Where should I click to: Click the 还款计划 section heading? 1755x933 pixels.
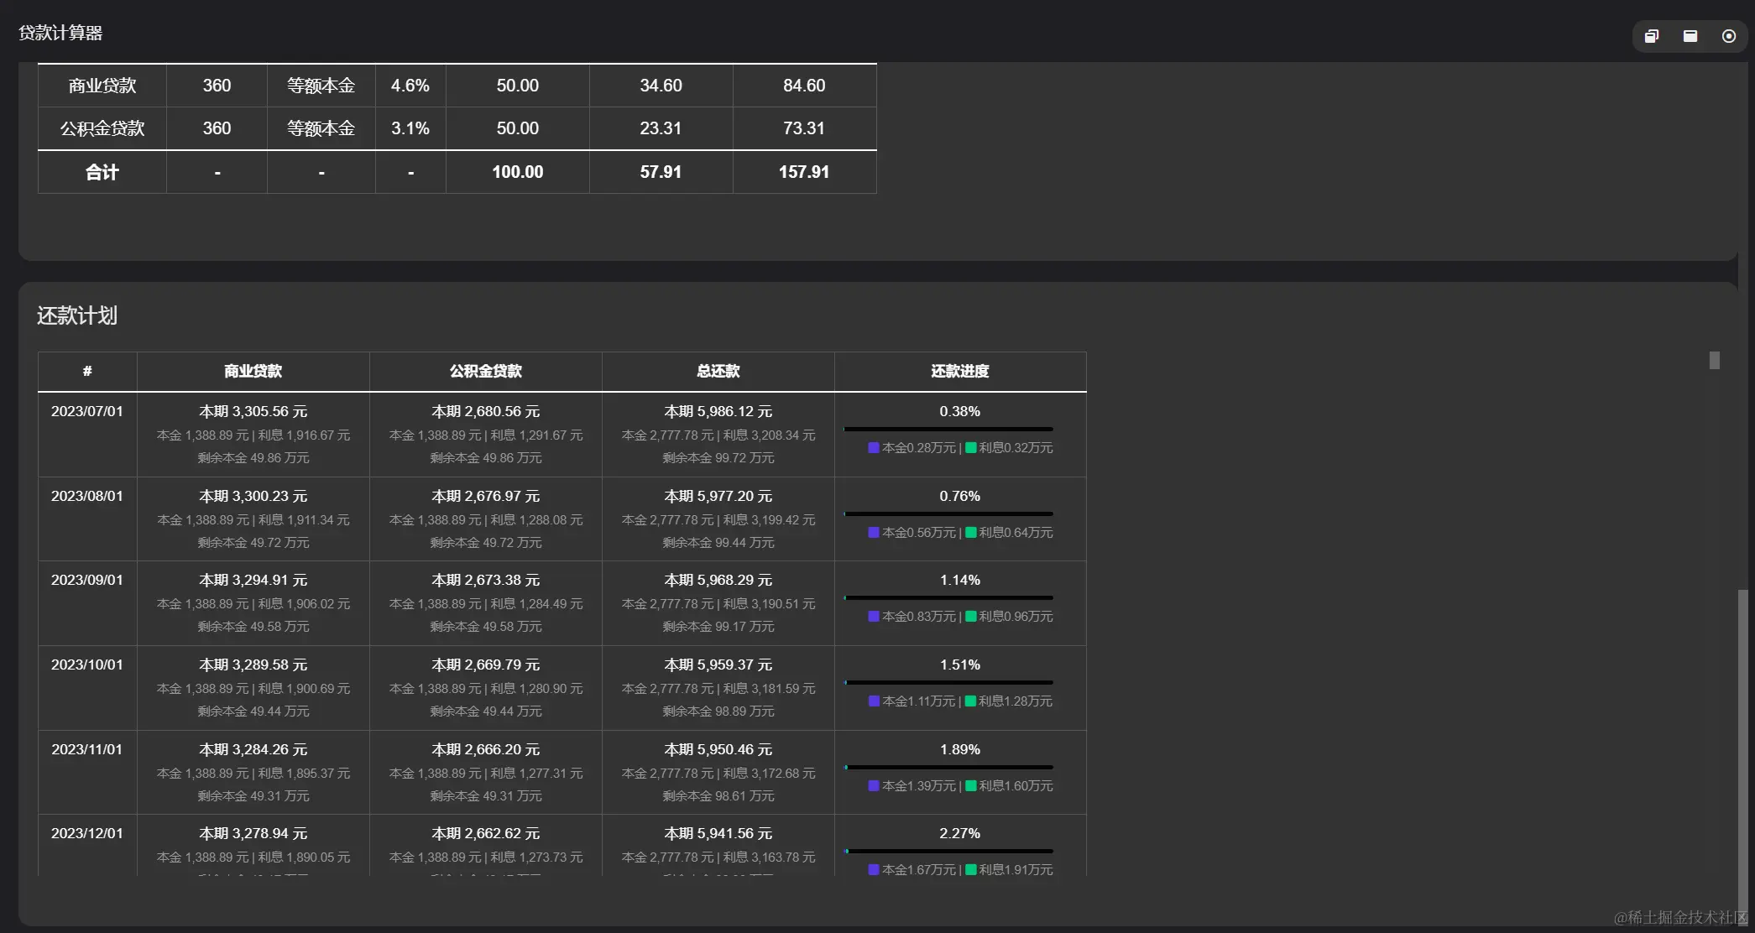tap(76, 315)
